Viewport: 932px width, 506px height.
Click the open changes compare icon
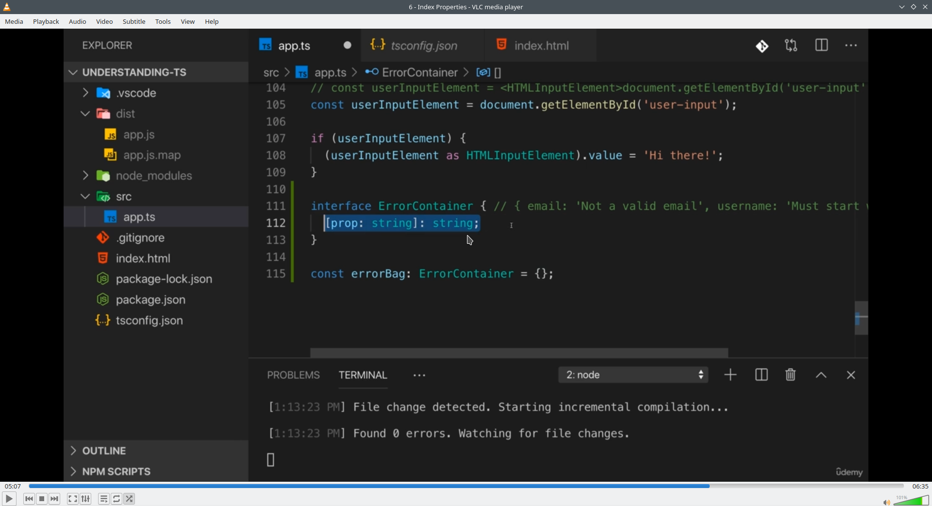(x=791, y=46)
